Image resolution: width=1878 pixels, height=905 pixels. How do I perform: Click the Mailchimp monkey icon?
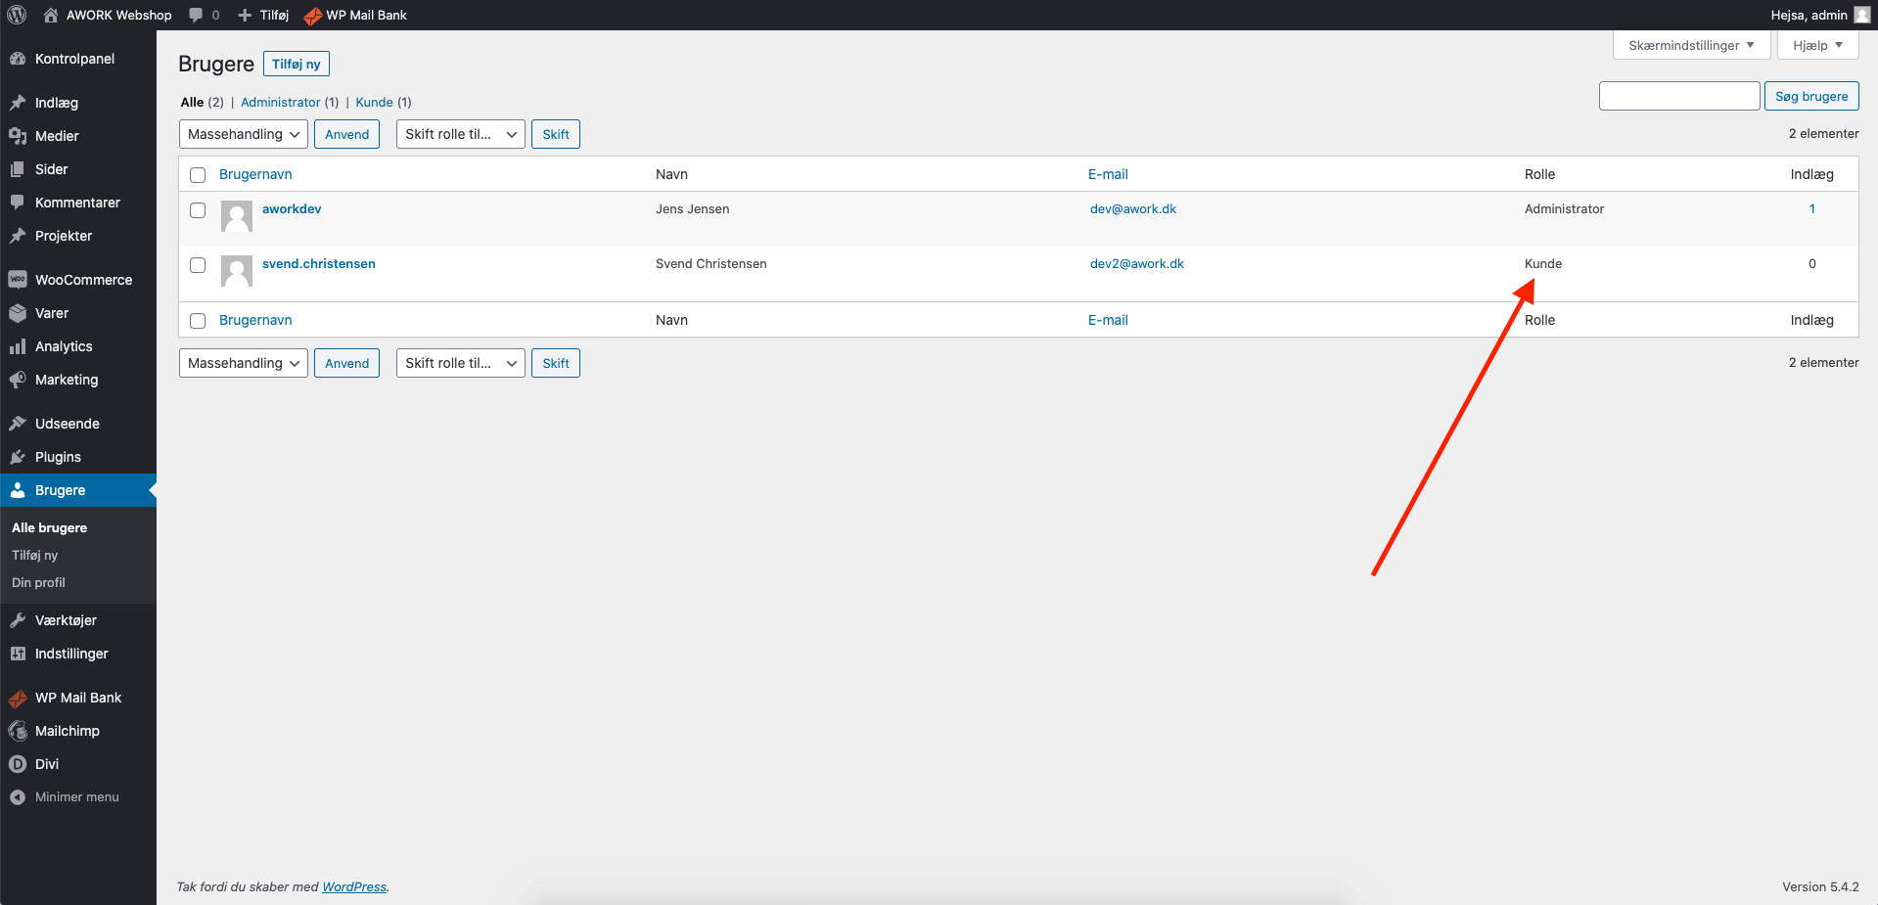coord(18,731)
